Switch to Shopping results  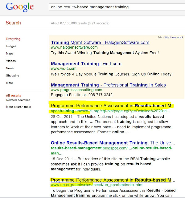coord(13,75)
